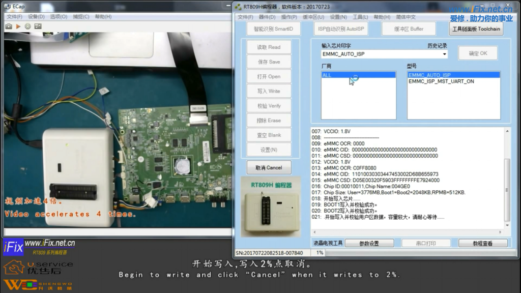Click the image view icon in ECap toolbar
Viewport: 521px width, 293px height.
coord(38,26)
